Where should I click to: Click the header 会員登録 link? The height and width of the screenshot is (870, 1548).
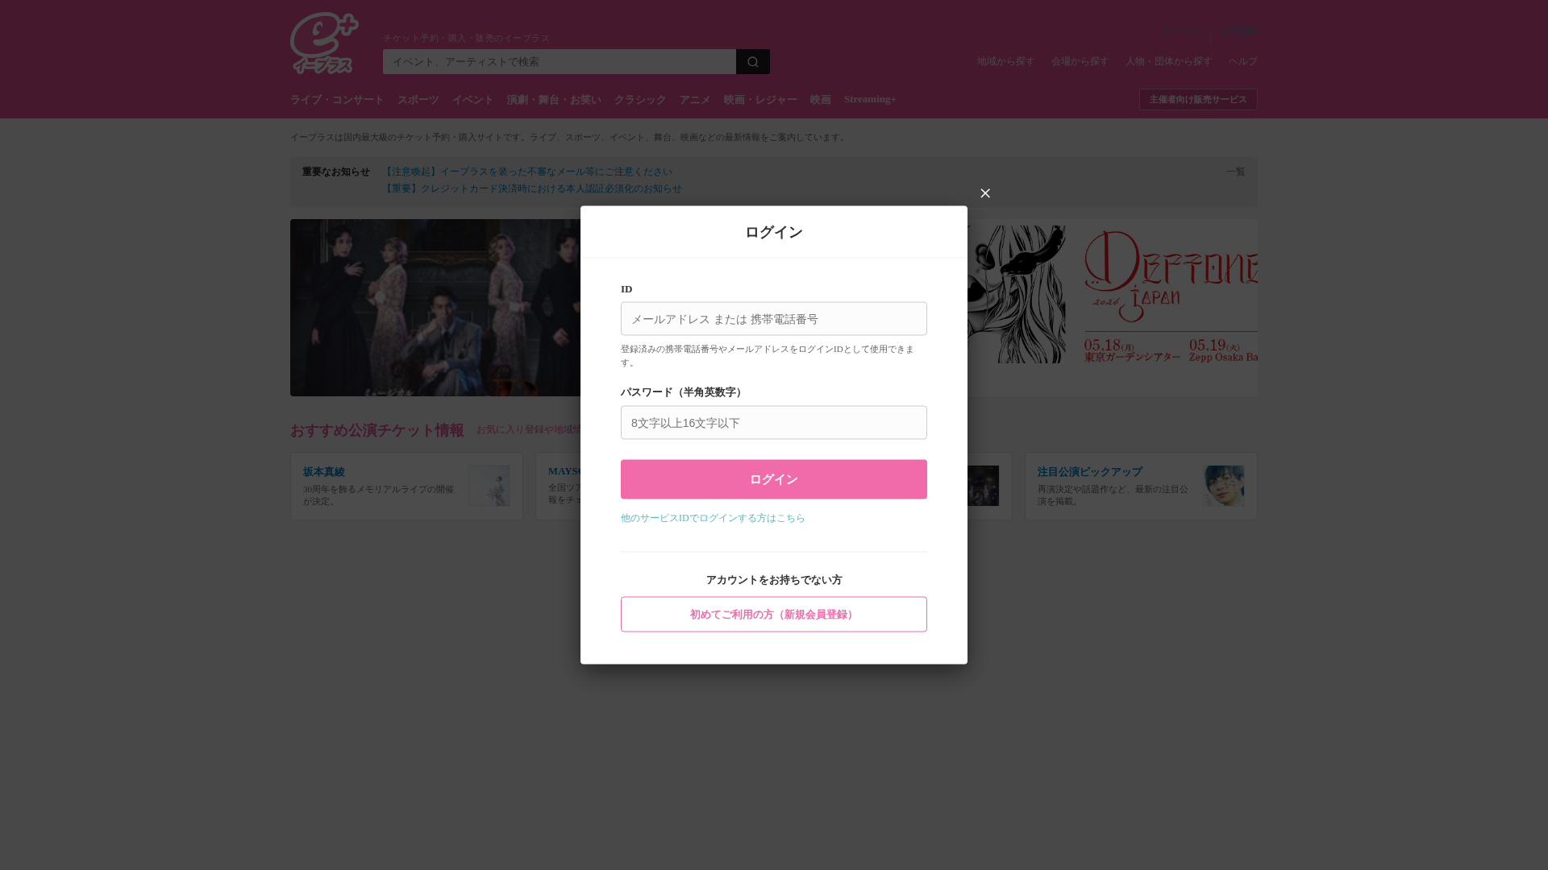tap(1238, 31)
